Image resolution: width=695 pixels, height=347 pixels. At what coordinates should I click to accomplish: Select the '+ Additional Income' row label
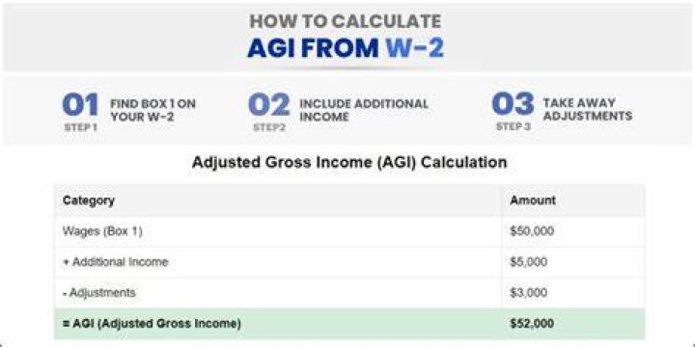point(116,262)
